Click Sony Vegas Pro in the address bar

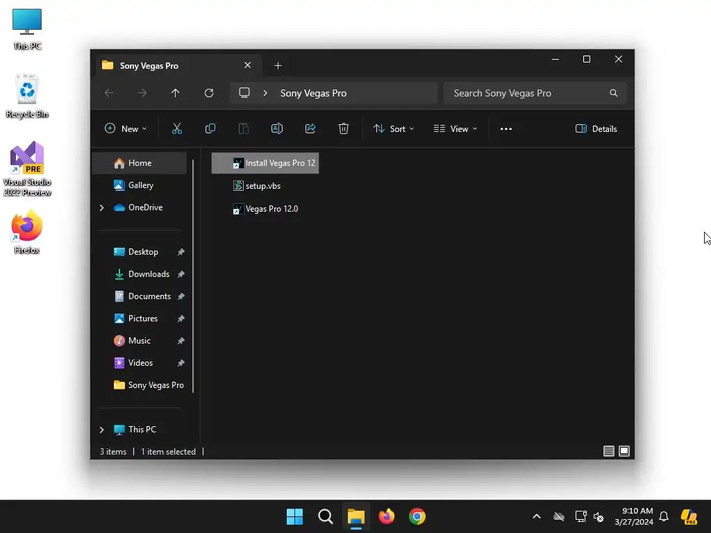coord(313,93)
